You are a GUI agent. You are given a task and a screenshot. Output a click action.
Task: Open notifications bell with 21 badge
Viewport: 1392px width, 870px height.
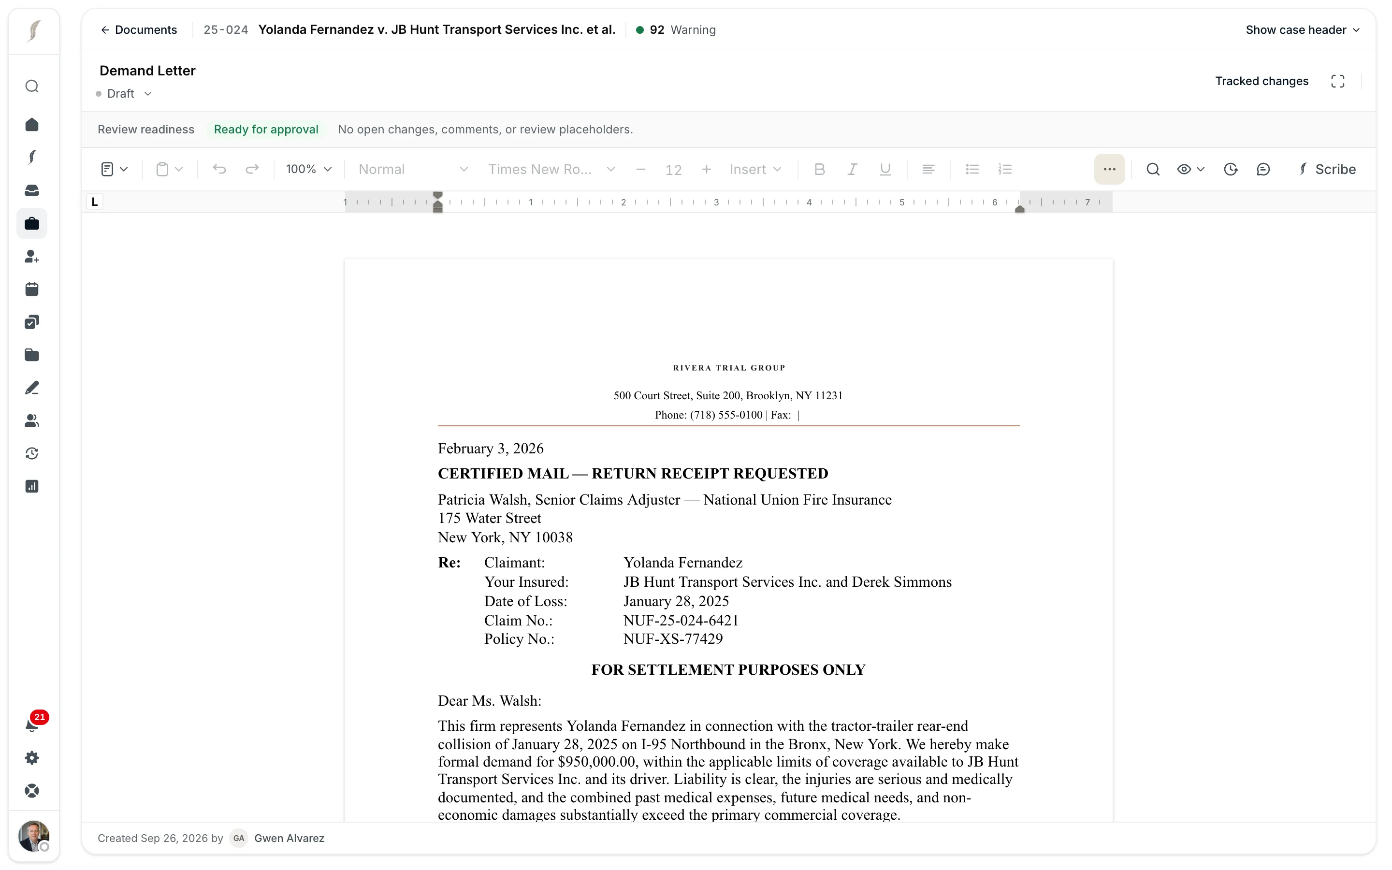click(x=33, y=724)
